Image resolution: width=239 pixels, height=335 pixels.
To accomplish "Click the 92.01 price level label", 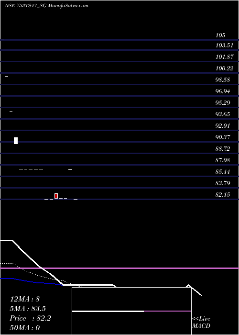I will pos(223,125).
